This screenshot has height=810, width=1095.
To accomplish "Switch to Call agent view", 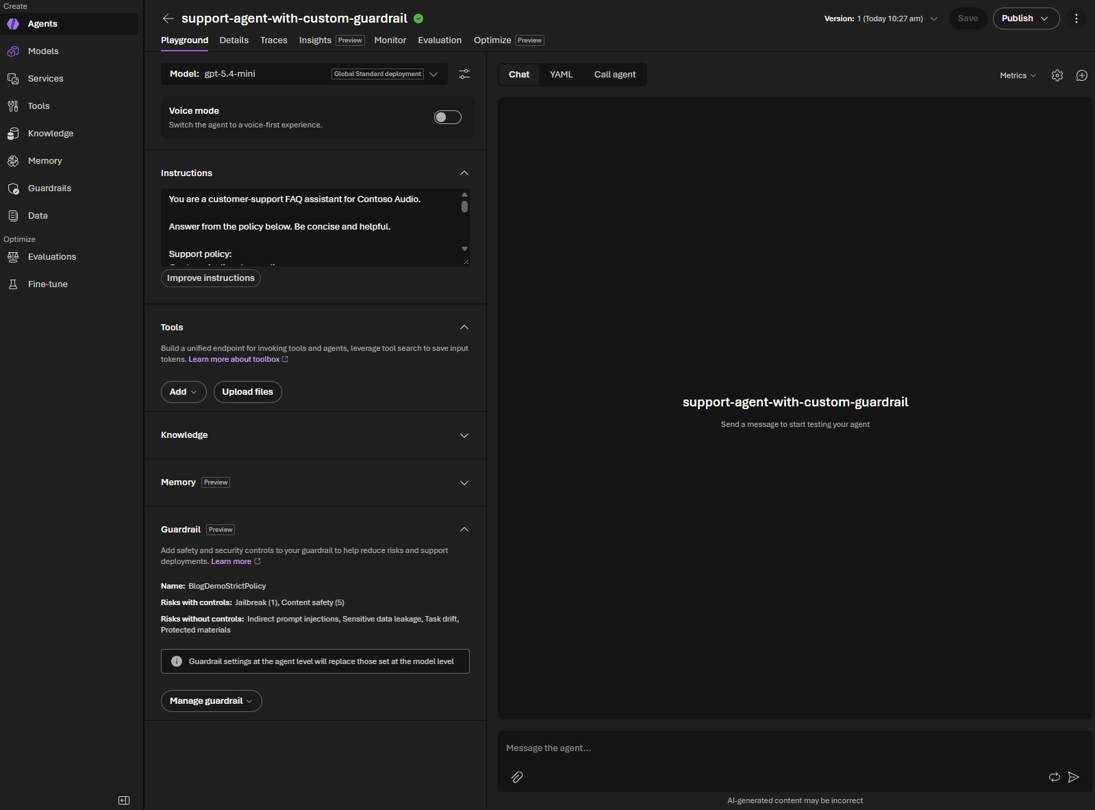I will pos(615,75).
